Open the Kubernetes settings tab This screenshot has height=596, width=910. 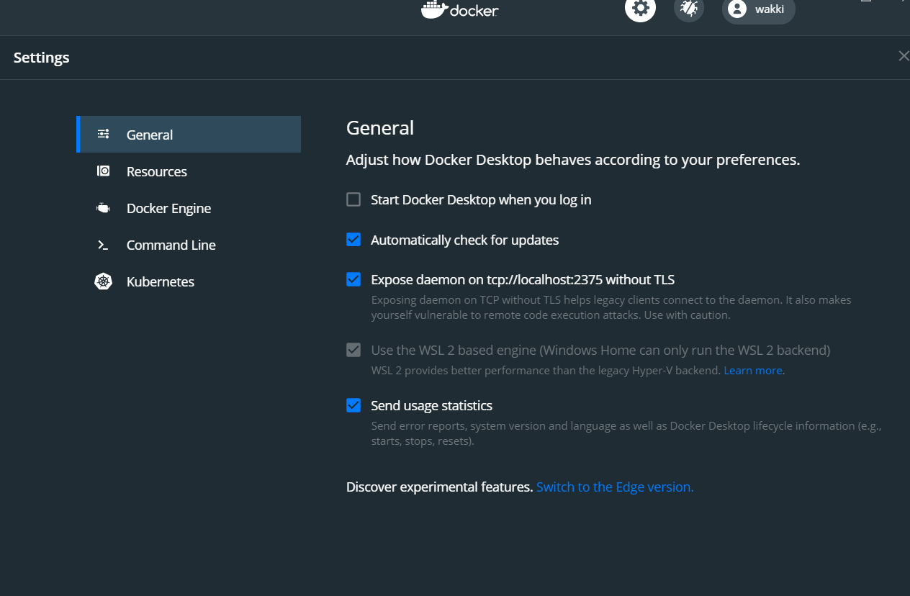(x=189, y=281)
